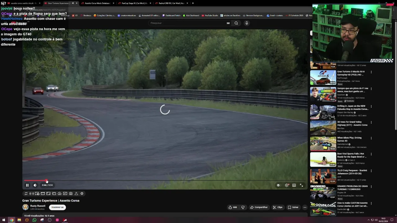
Task: Switch to the 'FunCup Stage III | Car Mod' tab
Action: tap(134, 3)
